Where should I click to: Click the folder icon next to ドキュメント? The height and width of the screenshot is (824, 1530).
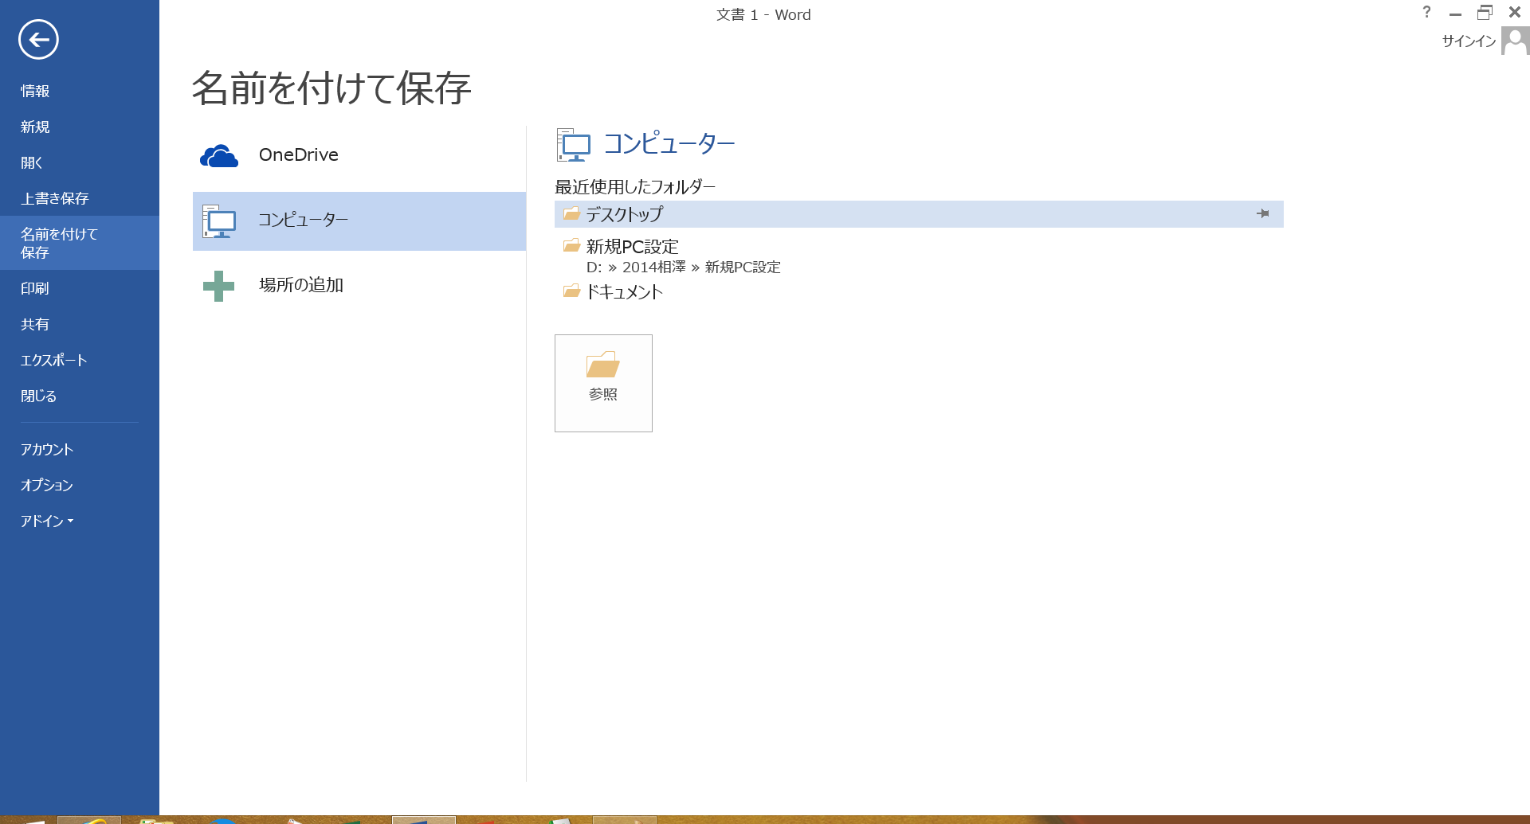tap(571, 291)
